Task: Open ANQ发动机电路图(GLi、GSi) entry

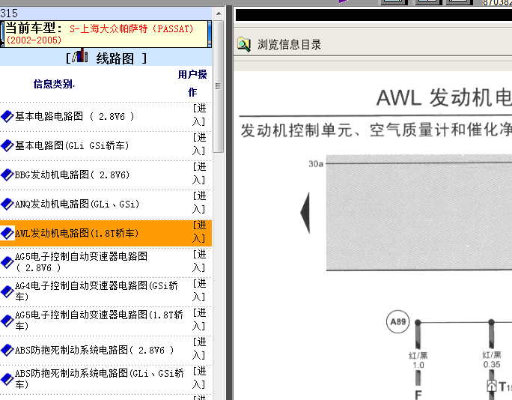Action: [77, 204]
